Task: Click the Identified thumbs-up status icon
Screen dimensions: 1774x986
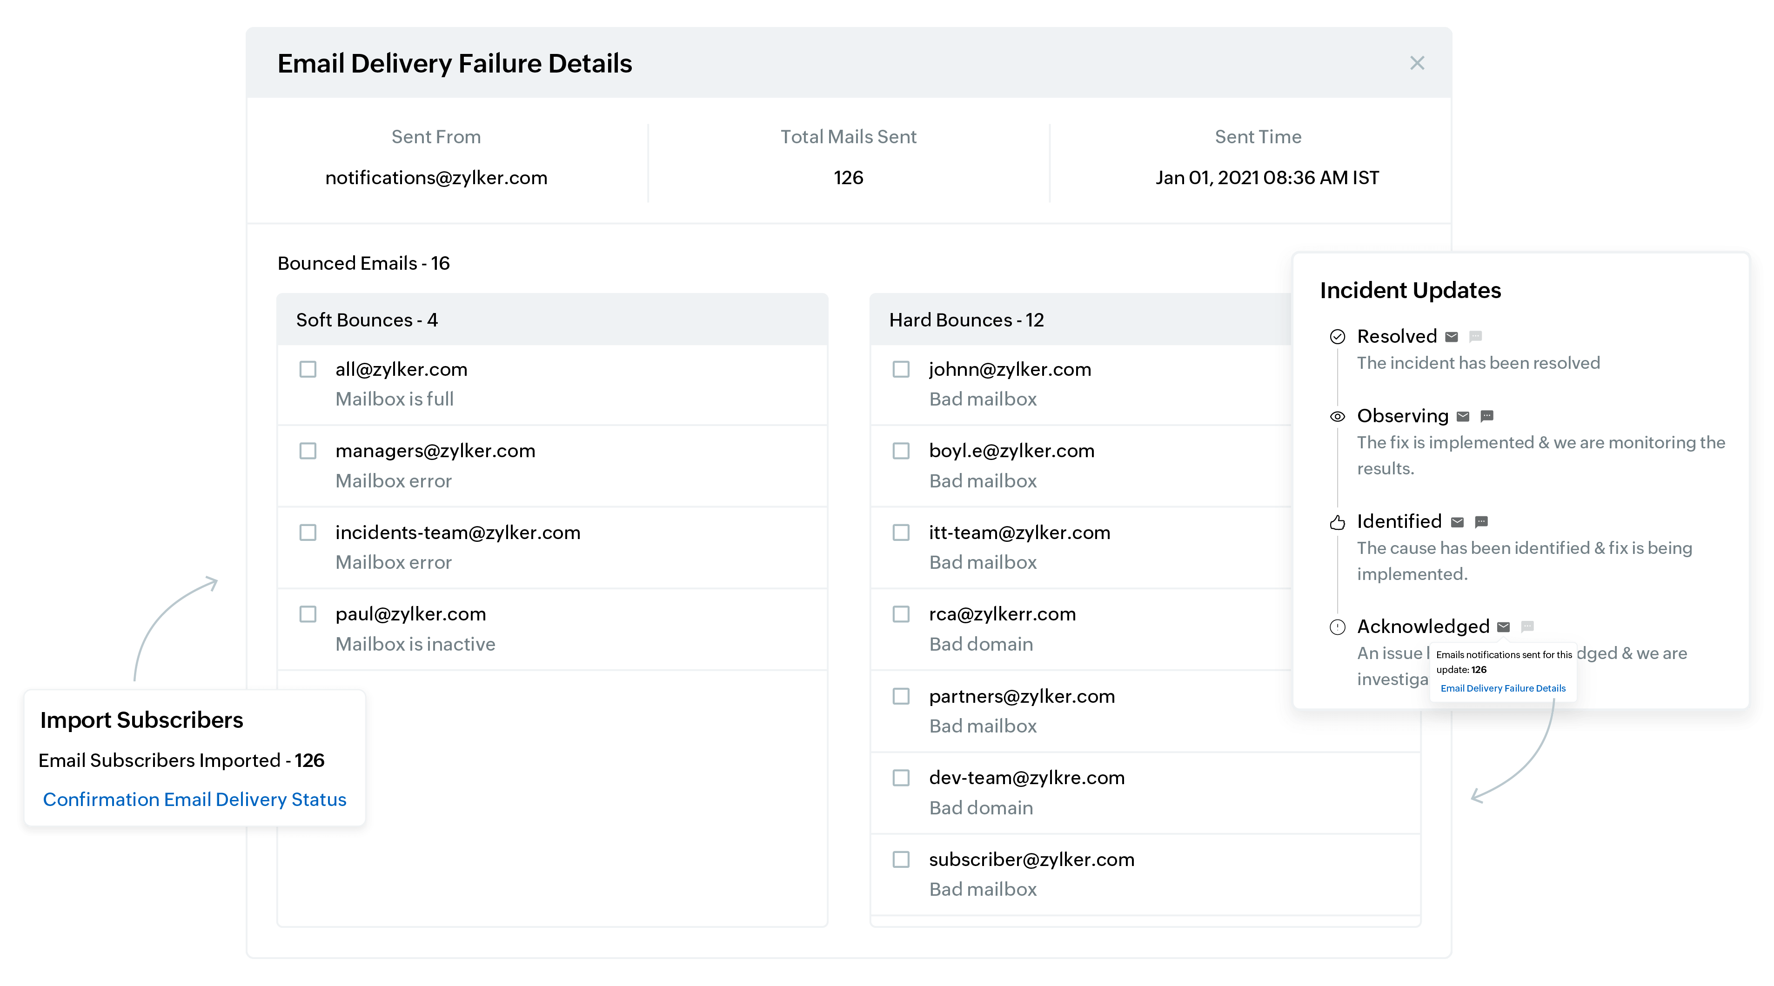Action: 1338,523
